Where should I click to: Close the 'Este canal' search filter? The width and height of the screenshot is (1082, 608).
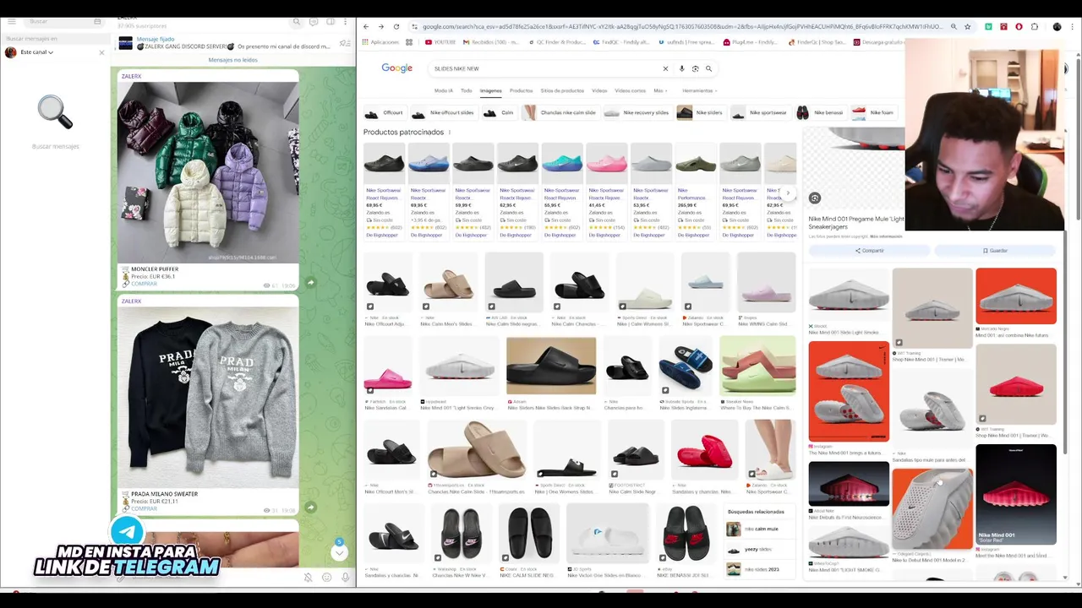click(101, 52)
